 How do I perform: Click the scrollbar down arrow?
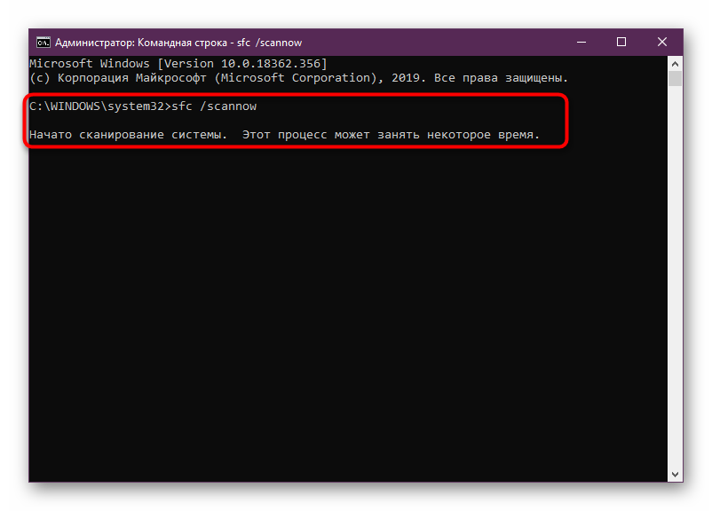(675, 474)
